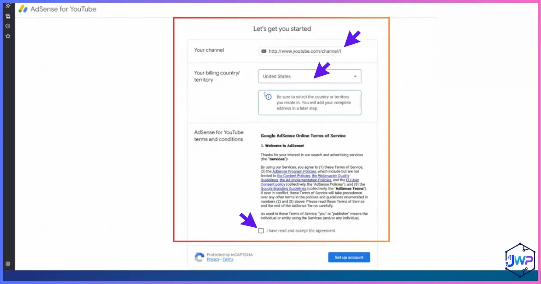The width and height of the screenshot is (541, 284).
Task: Click the sparkle icon in the dark sidebar
Action: [x=8, y=5]
